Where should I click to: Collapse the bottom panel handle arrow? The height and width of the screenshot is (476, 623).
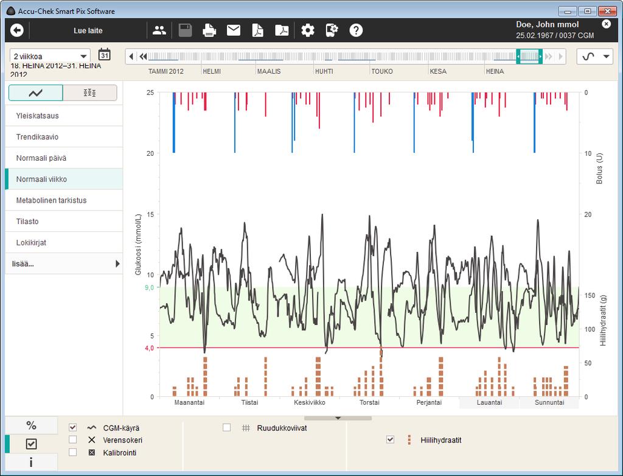[x=338, y=418]
